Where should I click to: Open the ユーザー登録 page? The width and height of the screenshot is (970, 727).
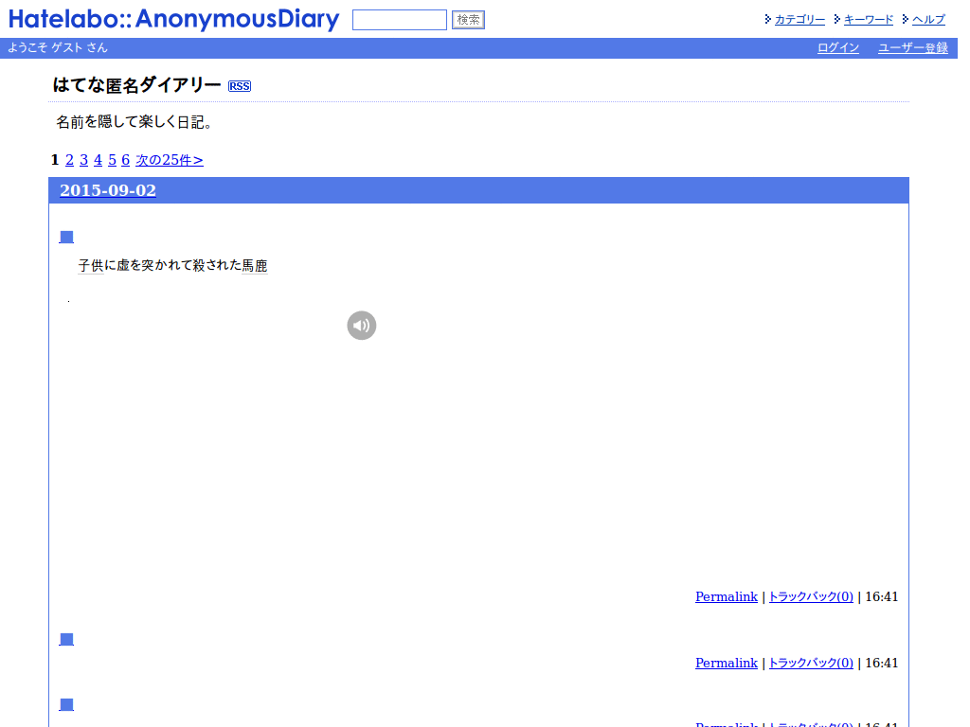click(911, 47)
